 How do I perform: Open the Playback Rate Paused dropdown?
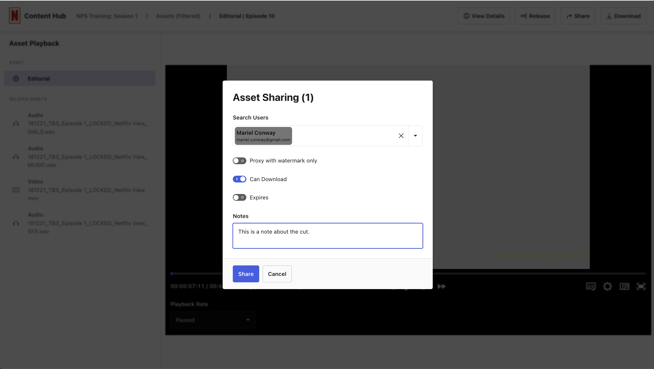coord(213,320)
